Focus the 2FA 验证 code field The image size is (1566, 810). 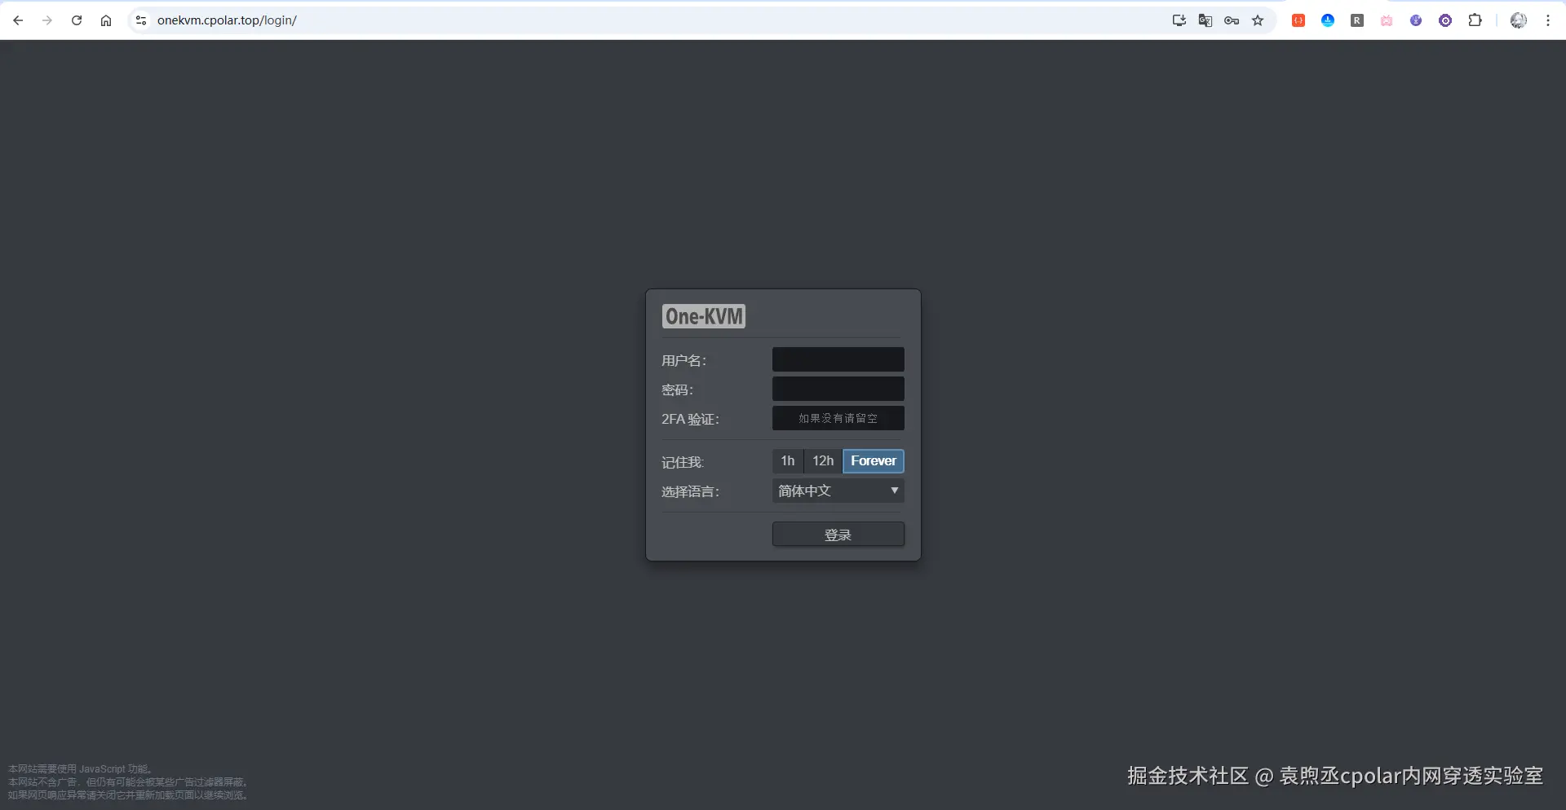[x=838, y=418]
